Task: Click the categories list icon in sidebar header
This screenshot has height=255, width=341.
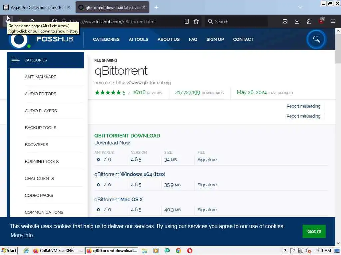Action: pos(15,60)
